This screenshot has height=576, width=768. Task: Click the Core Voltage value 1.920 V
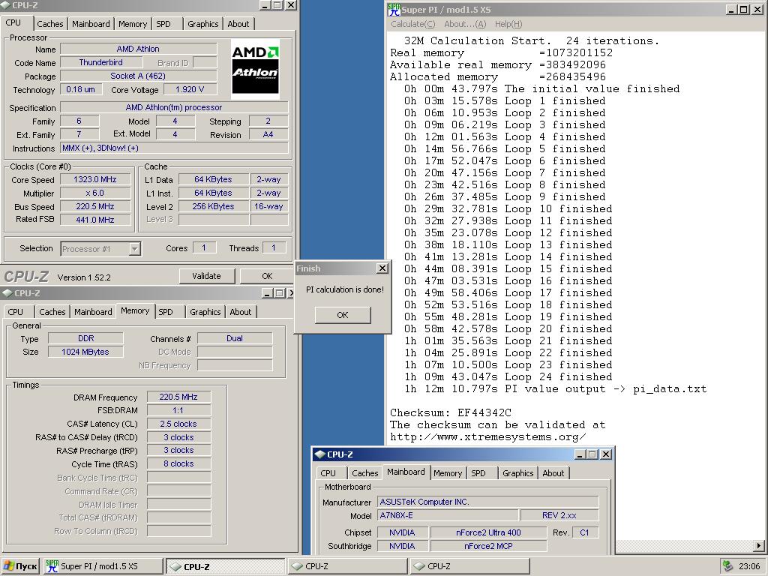click(x=190, y=90)
